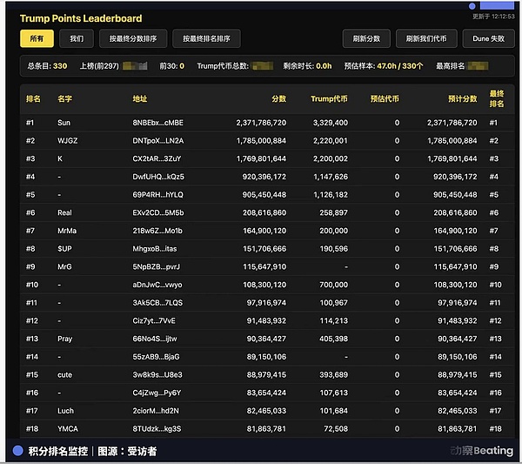Click the 总条目 330 statistic
This screenshot has height=464, width=522.
pyautogui.click(x=47, y=65)
